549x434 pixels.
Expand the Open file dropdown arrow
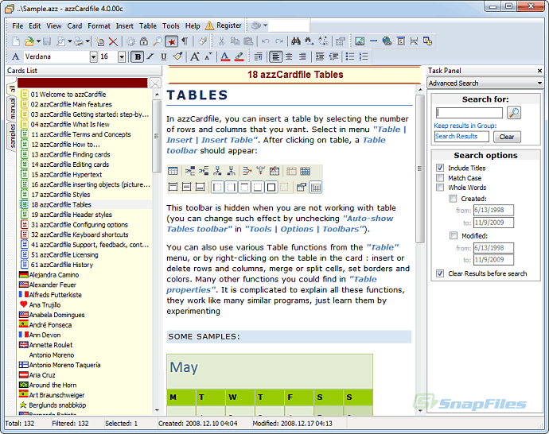[x=38, y=41]
